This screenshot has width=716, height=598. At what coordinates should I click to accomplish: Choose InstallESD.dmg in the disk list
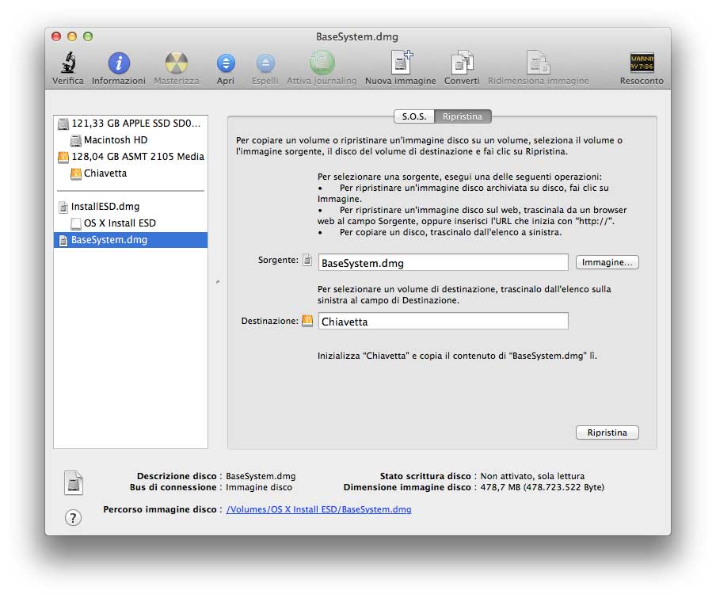coord(105,207)
